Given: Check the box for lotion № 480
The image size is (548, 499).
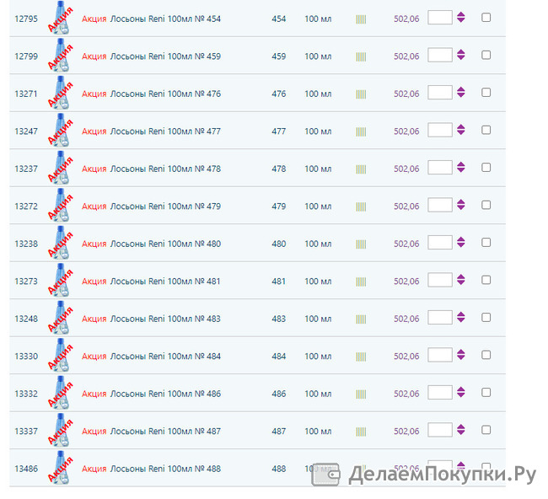Looking at the screenshot, I should pos(486,243).
